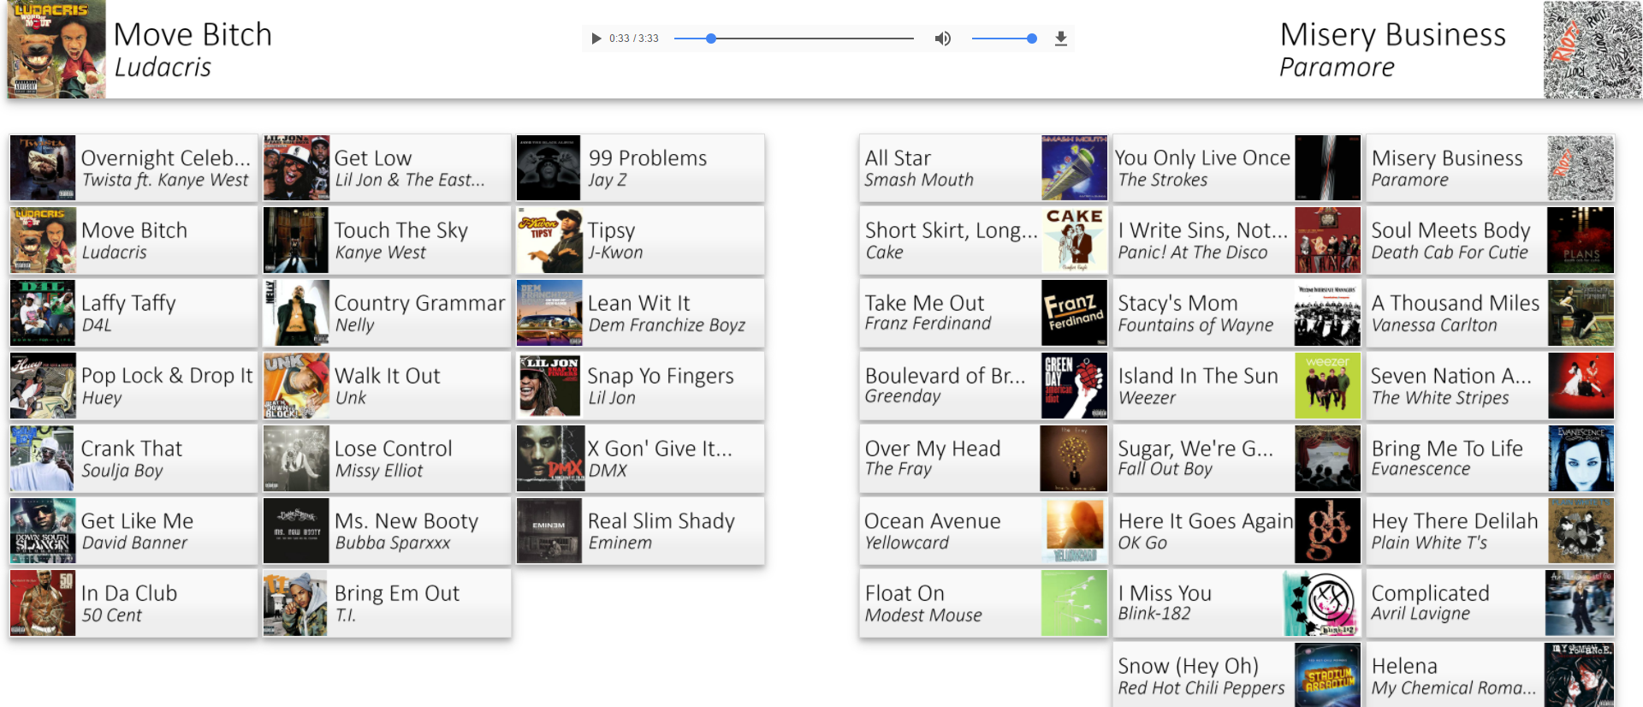This screenshot has height=707, width=1643.
Task: Select Get Low by Lil Jon card
Action: click(x=387, y=168)
